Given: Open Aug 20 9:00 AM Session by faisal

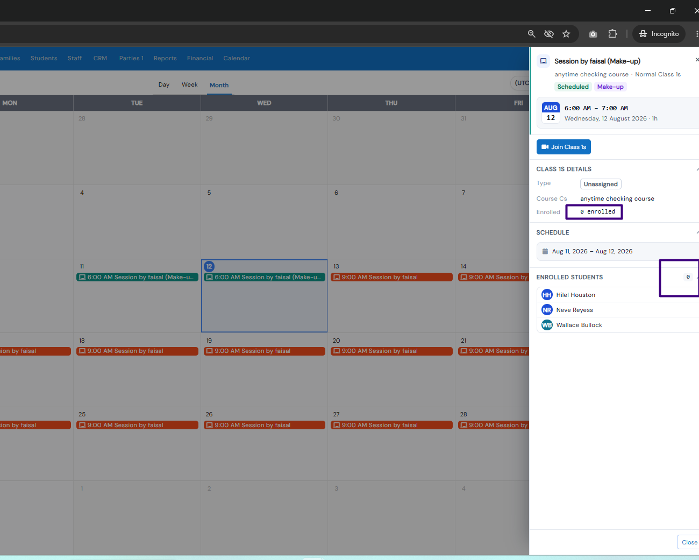Looking at the screenshot, I should (x=391, y=351).
